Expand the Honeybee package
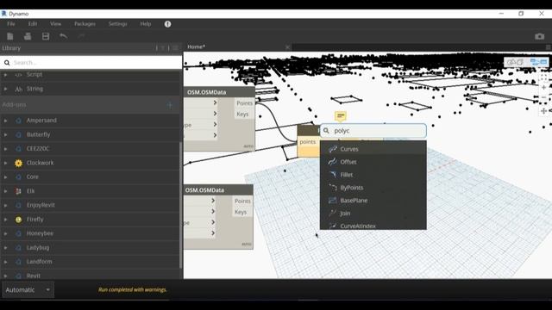 tap(5, 233)
